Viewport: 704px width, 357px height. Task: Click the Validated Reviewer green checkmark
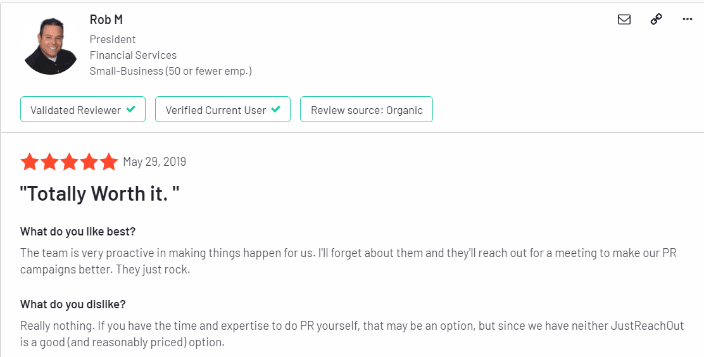point(130,109)
